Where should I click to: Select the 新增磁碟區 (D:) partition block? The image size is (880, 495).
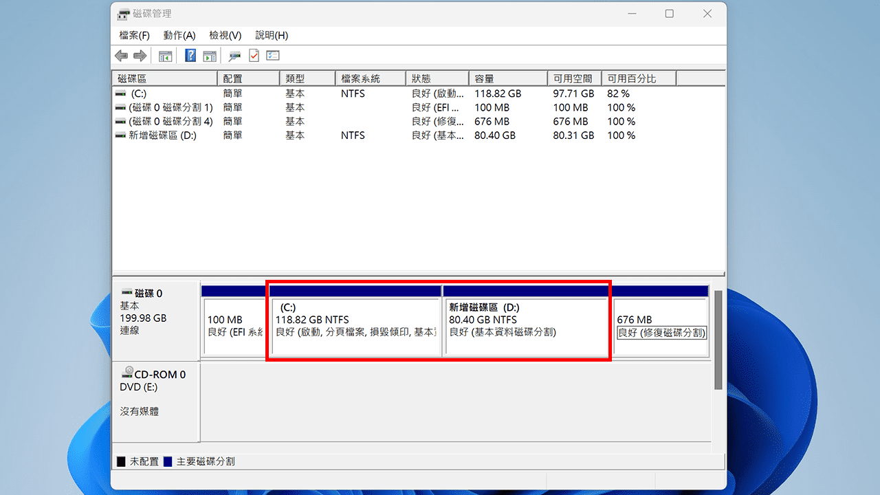coord(527,320)
